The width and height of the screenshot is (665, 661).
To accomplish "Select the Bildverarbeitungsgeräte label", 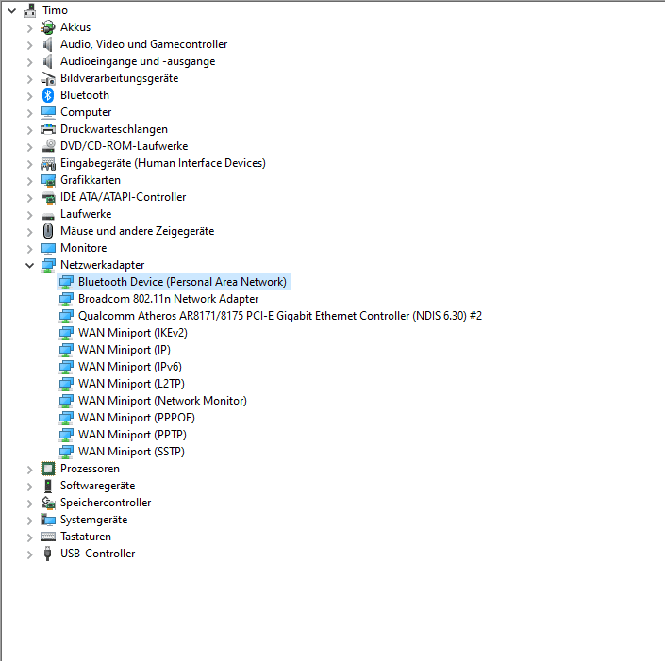I will pyautogui.click(x=119, y=78).
